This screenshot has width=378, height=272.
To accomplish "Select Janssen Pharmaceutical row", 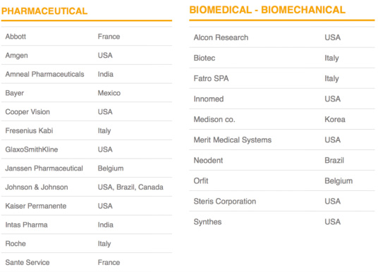I will [x=87, y=168].
